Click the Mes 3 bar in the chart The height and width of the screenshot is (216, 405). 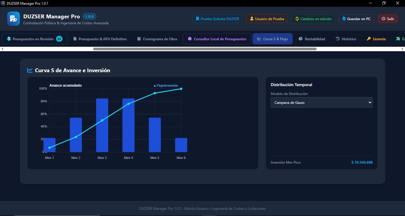[102, 125]
